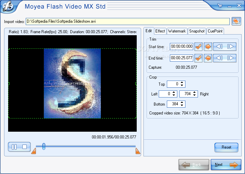Click the shopping cart purchase icon

click(220, 6)
